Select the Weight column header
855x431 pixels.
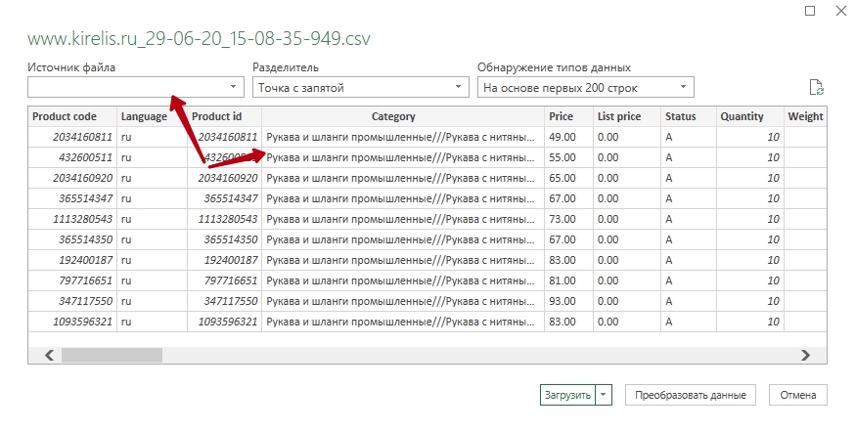[x=805, y=116]
